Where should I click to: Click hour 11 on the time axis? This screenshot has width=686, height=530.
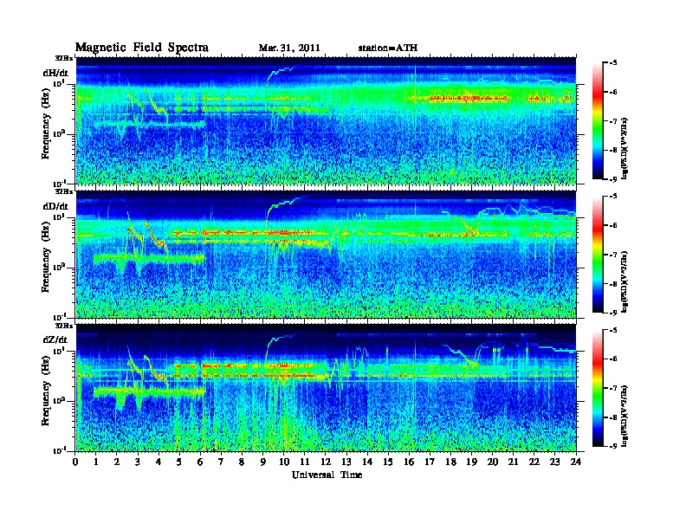point(305,462)
